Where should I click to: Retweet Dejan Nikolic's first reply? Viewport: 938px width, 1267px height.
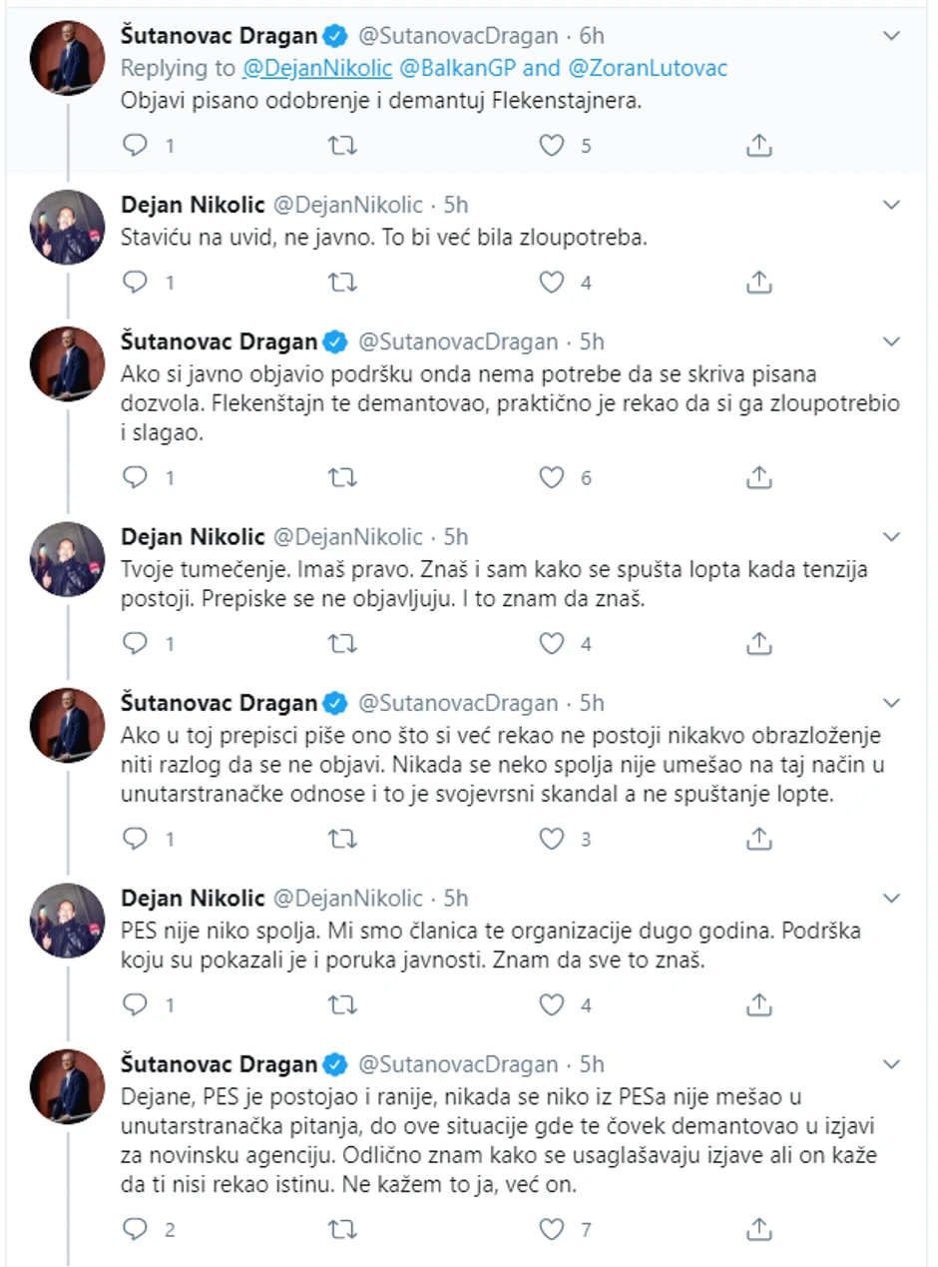tap(343, 283)
